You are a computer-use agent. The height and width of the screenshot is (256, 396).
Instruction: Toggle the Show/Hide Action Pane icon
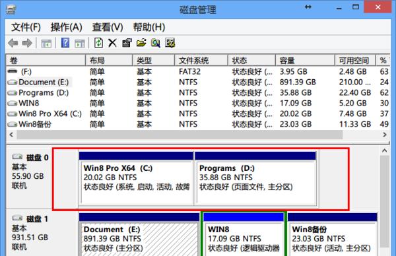80,43
